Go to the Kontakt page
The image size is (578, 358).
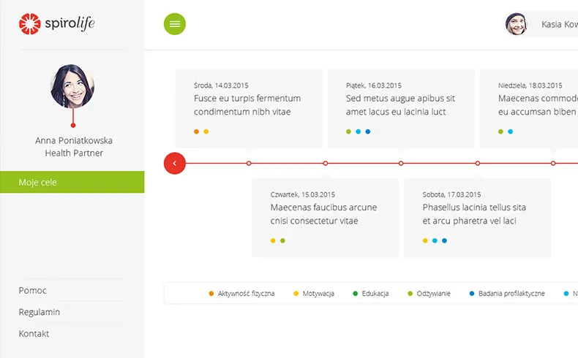point(34,334)
